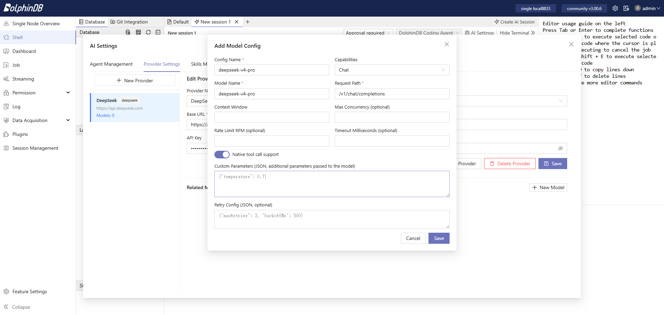664x315 pixels.
Task: Collapse the left sidebar
Action: [x=17, y=307]
